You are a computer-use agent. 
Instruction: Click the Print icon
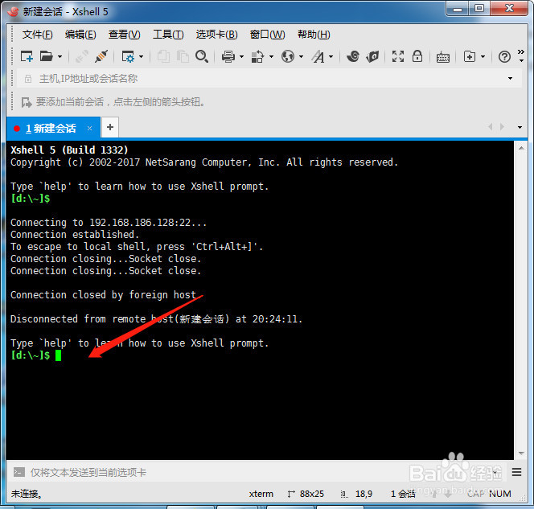pos(228,56)
